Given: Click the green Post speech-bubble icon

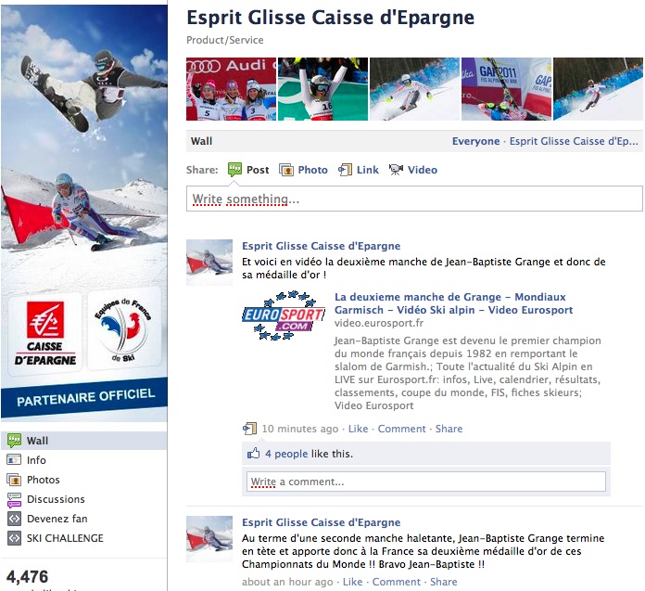Looking at the screenshot, I should pyautogui.click(x=234, y=170).
